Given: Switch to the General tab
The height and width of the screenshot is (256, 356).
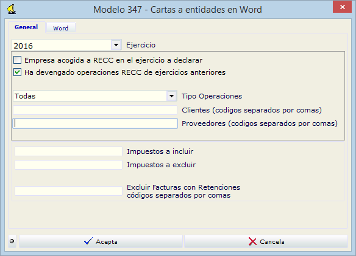Looking at the screenshot, I should coord(26,27).
